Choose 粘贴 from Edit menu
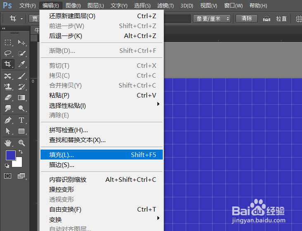302x231 pixels. (x=101, y=95)
